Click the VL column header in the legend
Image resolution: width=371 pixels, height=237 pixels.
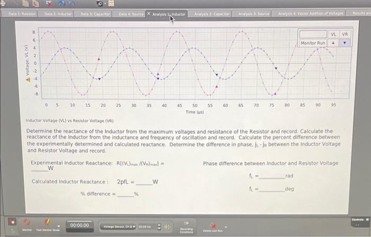tap(333, 34)
